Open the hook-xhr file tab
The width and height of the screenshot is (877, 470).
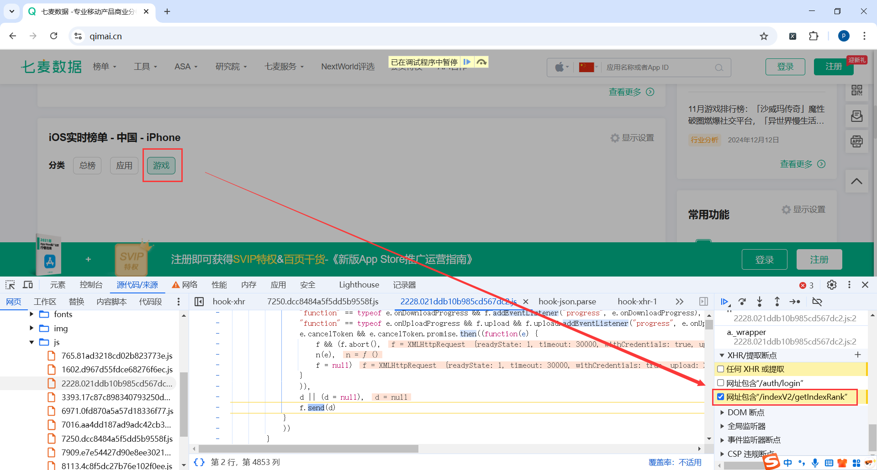point(229,302)
